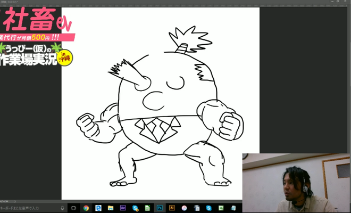This screenshot has height=213, width=351.
Task: Restore down the Photoshop window
Action: (x=339, y=2)
